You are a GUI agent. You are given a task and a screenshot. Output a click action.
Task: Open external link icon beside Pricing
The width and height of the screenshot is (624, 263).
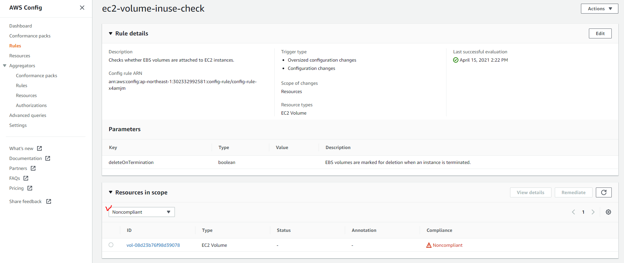(x=30, y=188)
